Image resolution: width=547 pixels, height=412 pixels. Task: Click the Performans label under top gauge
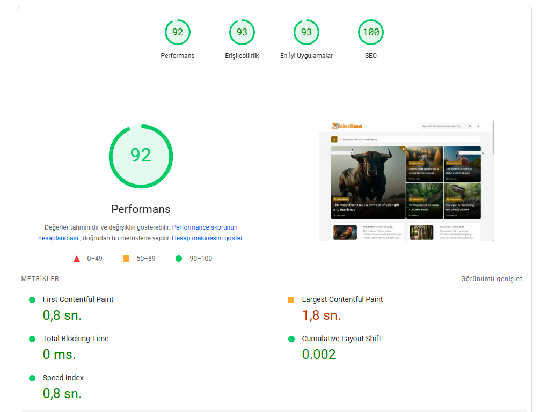pyautogui.click(x=178, y=56)
